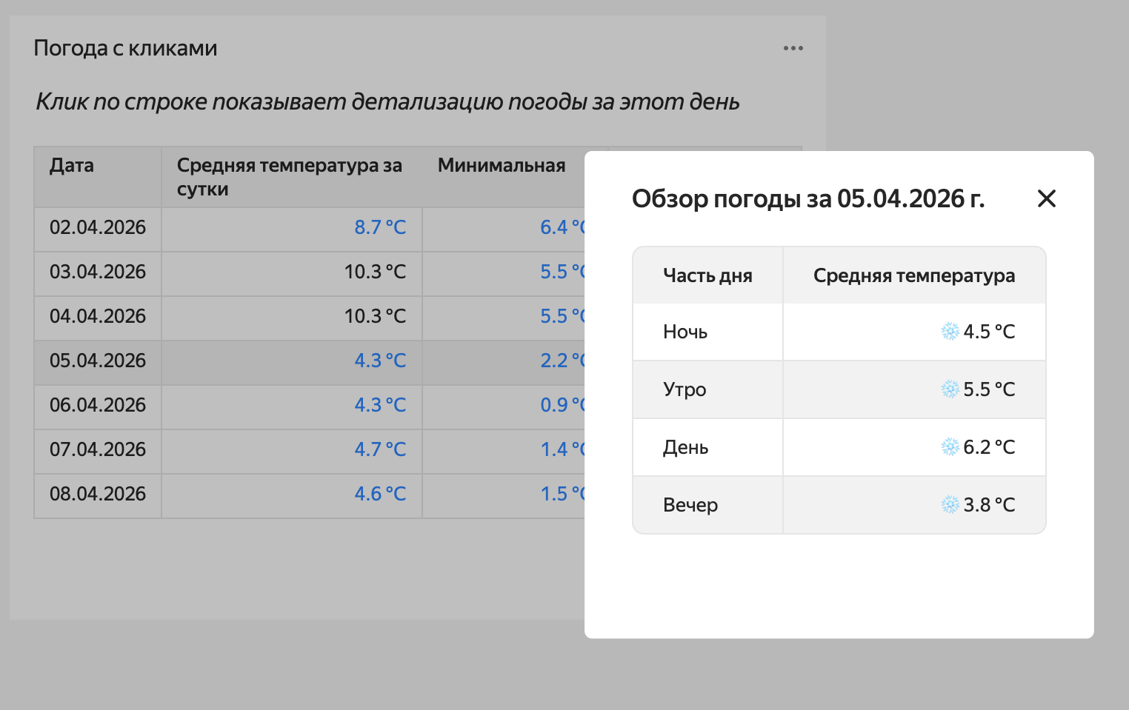
Task: Click the Дата column header
Action: pyautogui.click(x=72, y=166)
